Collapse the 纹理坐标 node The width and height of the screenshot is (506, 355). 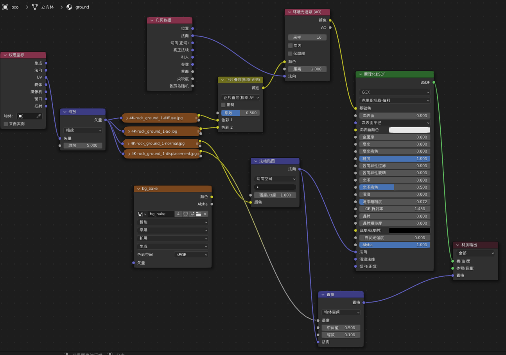tap(5, 55)
